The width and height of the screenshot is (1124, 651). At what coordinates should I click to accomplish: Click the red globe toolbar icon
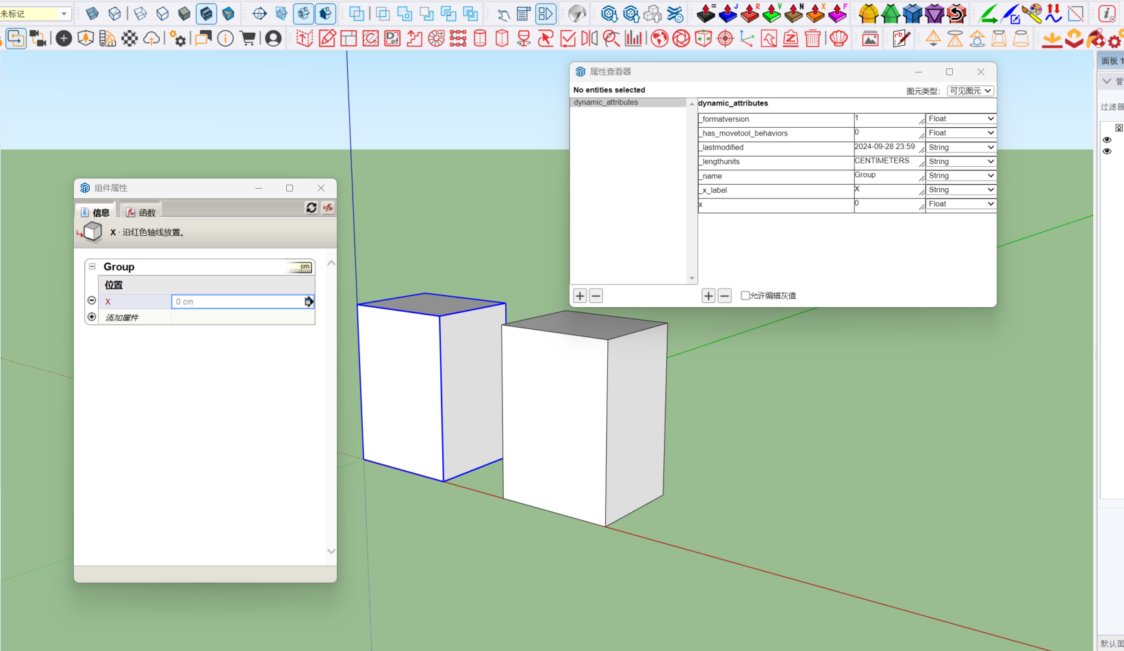[659, 38]
